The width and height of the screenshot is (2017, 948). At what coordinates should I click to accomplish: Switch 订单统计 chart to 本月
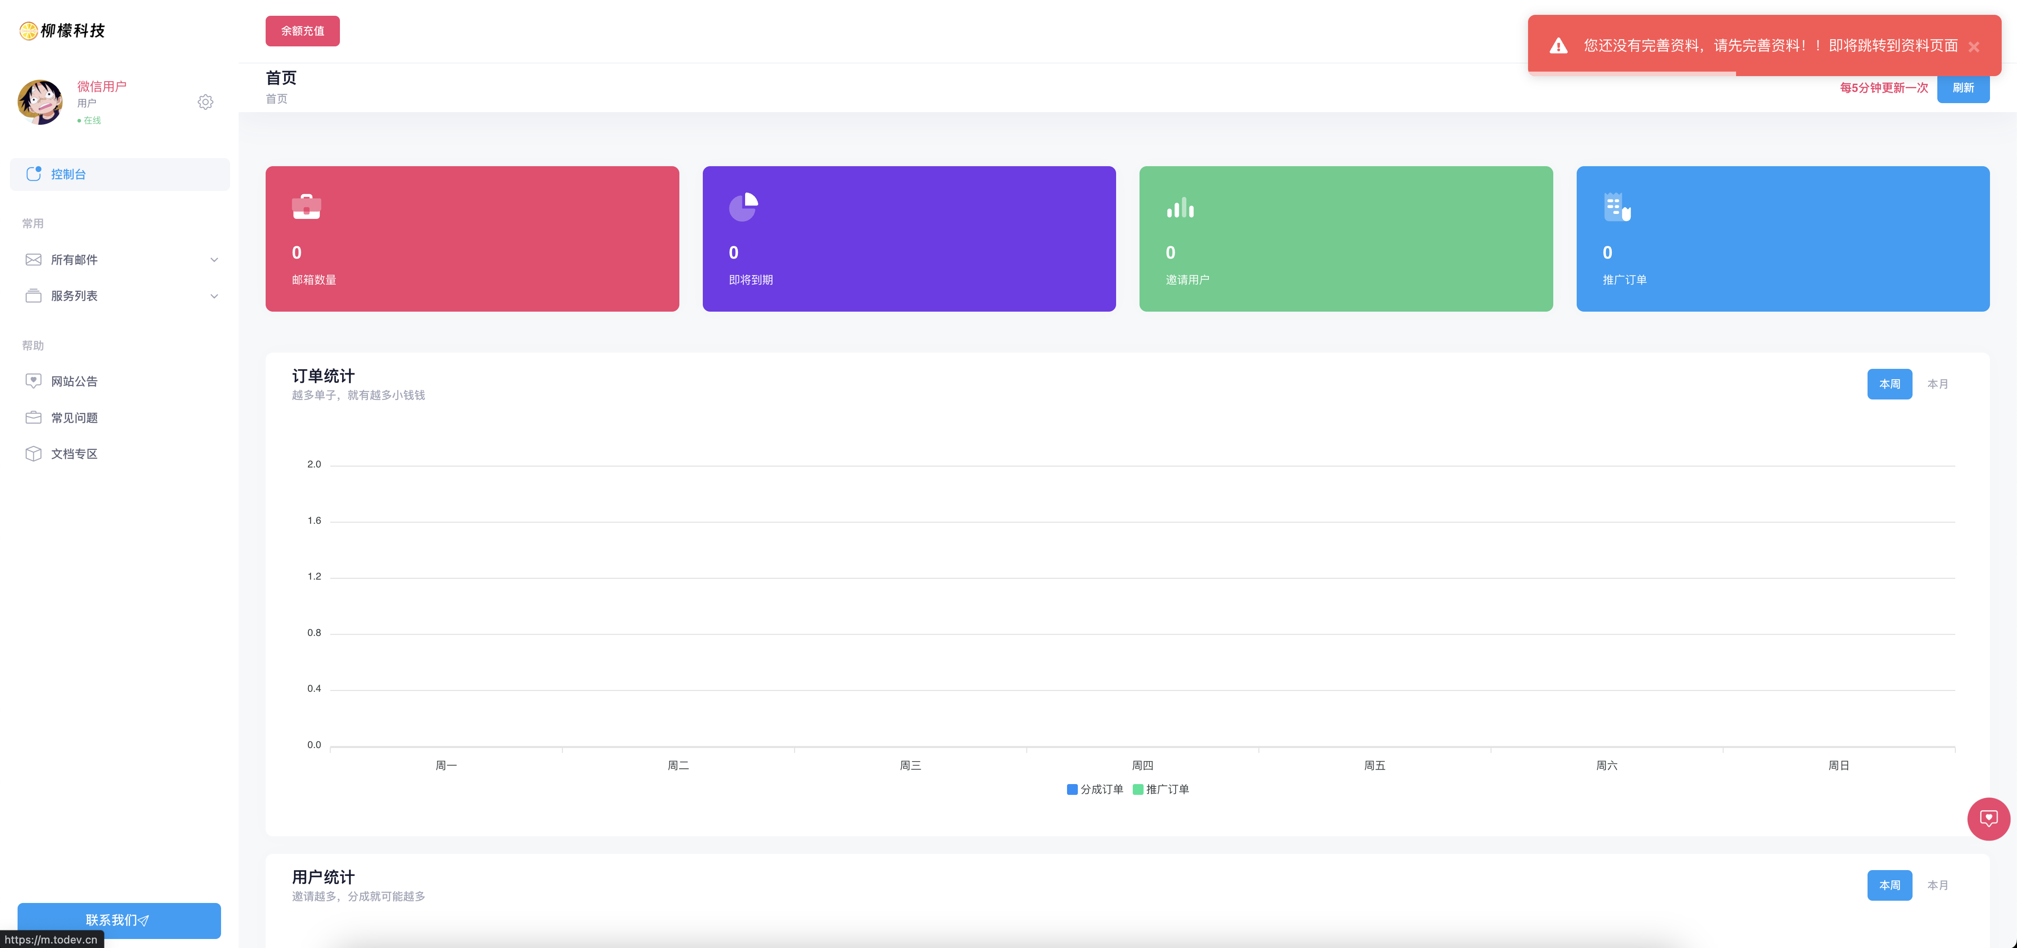click(x=1937, y=384)
